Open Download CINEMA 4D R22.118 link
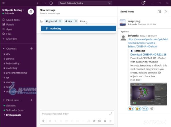 [x=148, y=54]
